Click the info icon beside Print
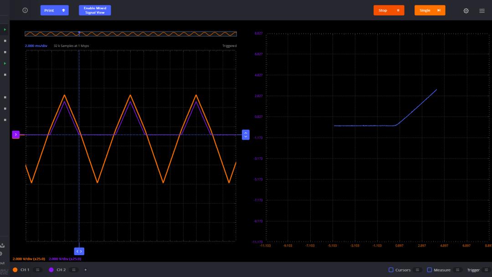The image size is (492, 277). tap(25, 10)
